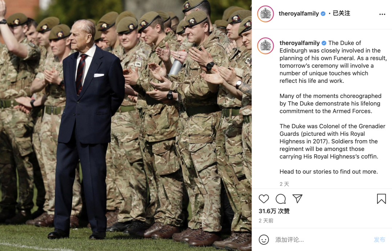Open theroyalfamily username link in header
The width and height of the screenshot is (392, 251).
coord(299,13)
